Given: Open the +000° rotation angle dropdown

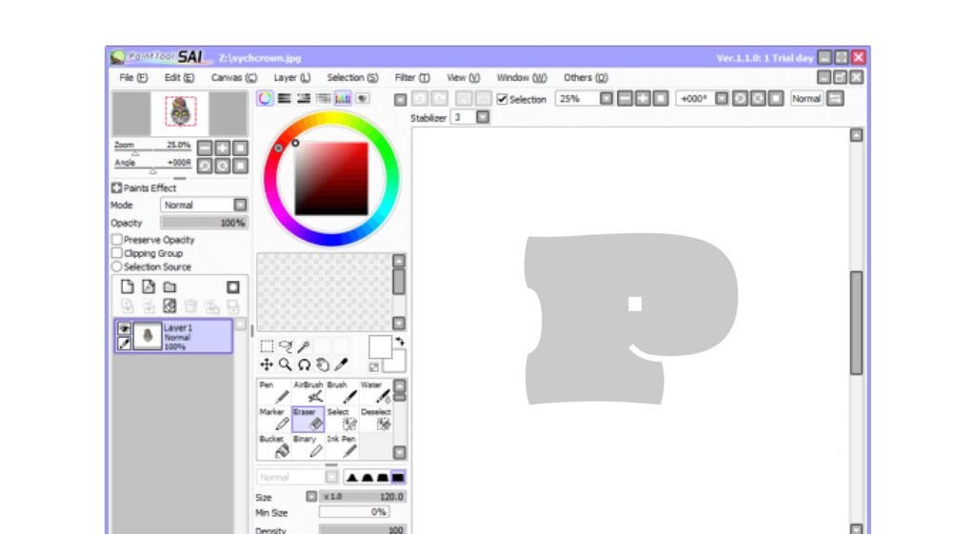Looking at the screenshot, I should 722,99.
